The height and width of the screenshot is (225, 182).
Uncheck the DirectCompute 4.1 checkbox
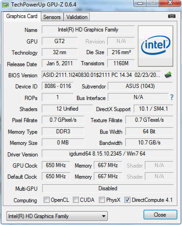(x=127, y=200)
